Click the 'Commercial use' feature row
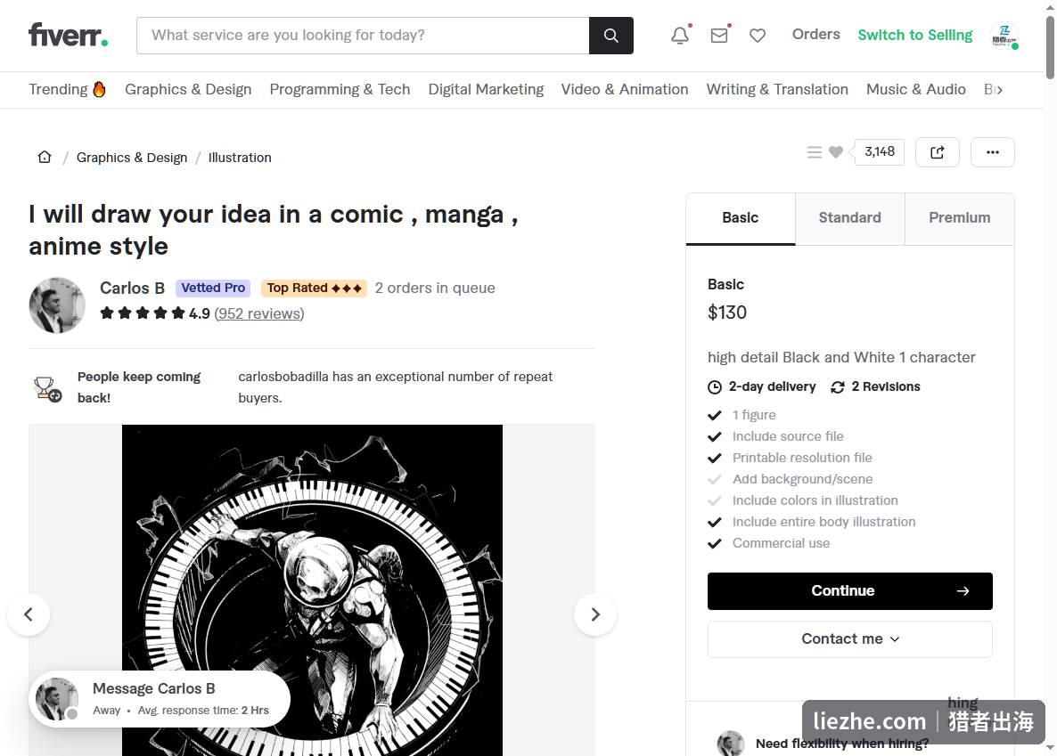 (768, 543)
